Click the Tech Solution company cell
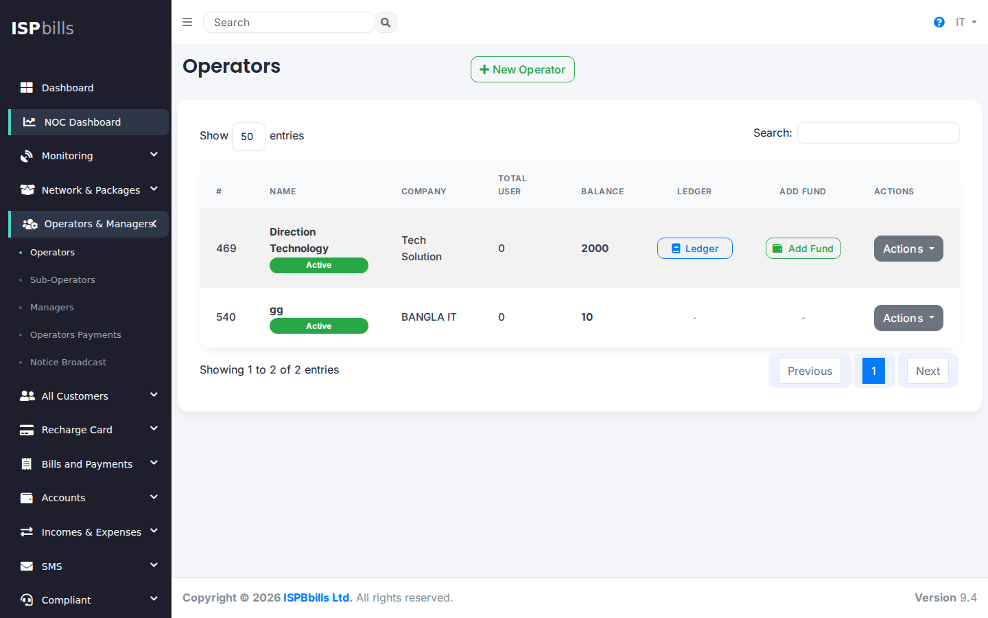 [421, 249]
